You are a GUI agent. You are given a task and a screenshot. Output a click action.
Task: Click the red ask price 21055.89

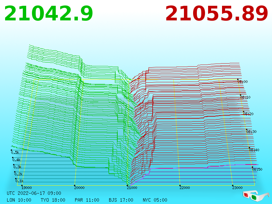(x=217, y=14)
